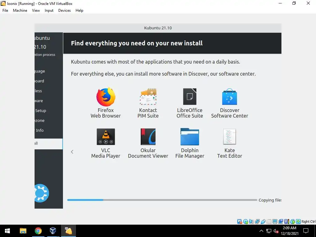Open the Help menu
The image size is (316, 237).
[79, 10]
